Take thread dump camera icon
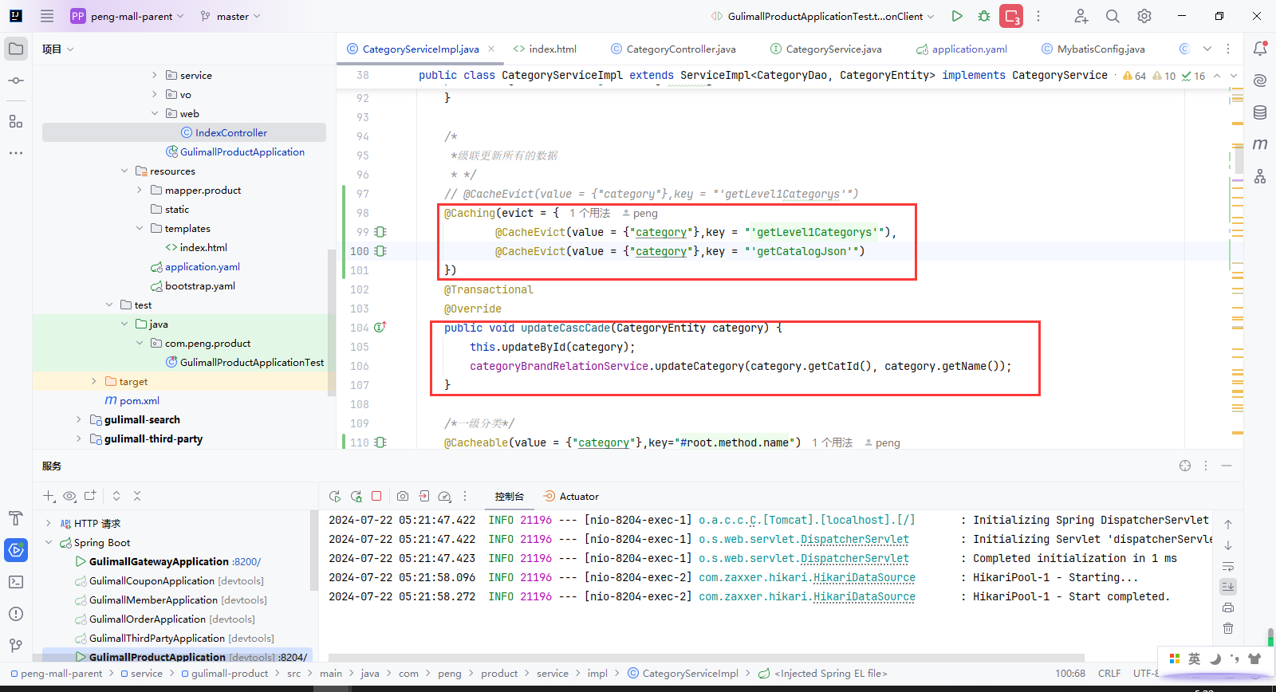Viewport: 1276px width, 692px height. (403, 496)
